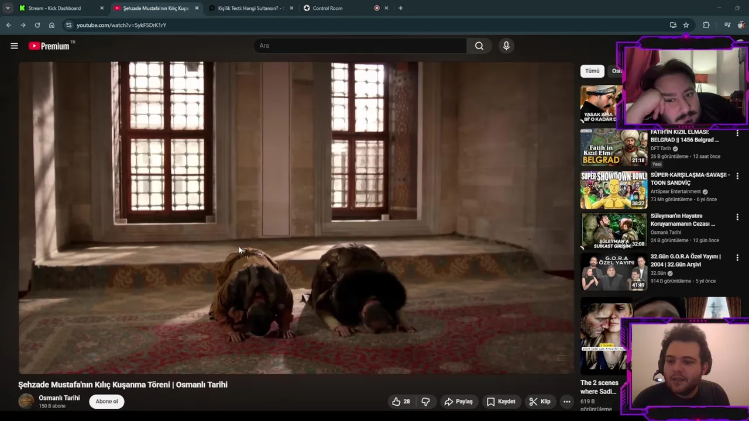Click ArtSpear Entertainment channel name

pyautogui.click(x=675, y=191)
